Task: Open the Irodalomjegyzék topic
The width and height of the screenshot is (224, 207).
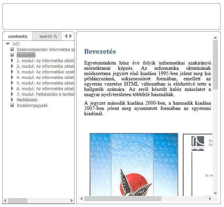Action: click(x=32, y=106)
